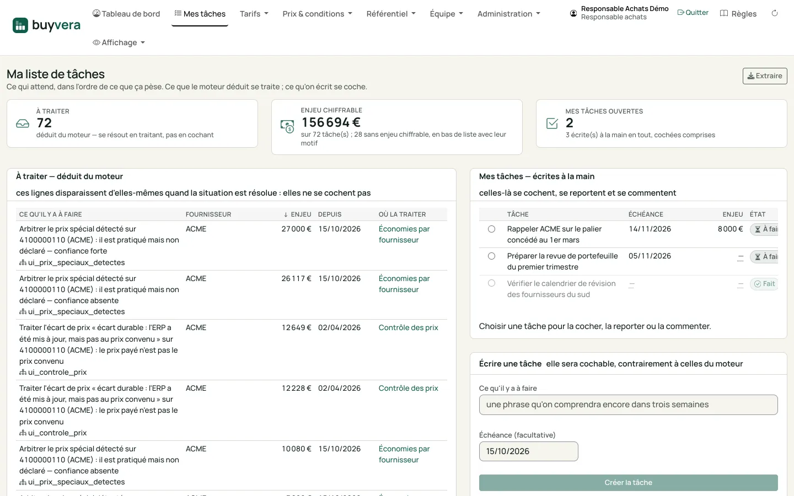Click the Extraire button
Image resolution: width=794 pixels, height=496 pixels.
click(765, 76)
